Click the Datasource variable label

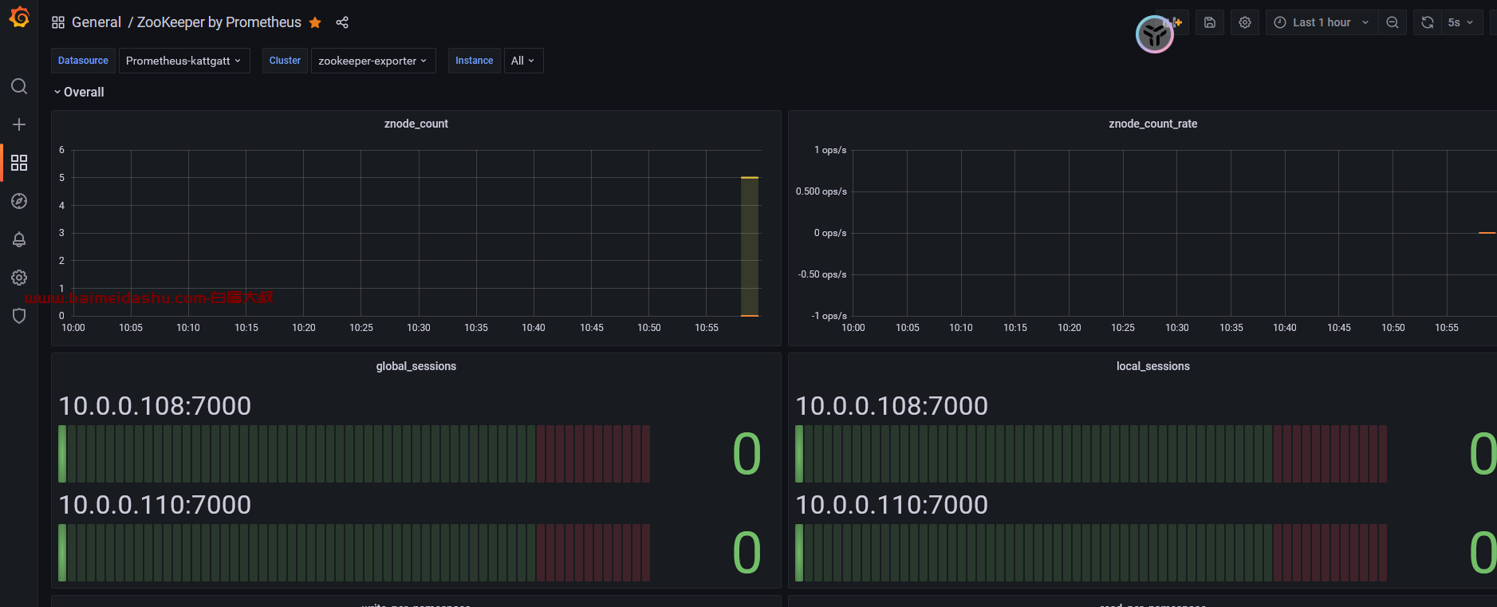[83, 61]
